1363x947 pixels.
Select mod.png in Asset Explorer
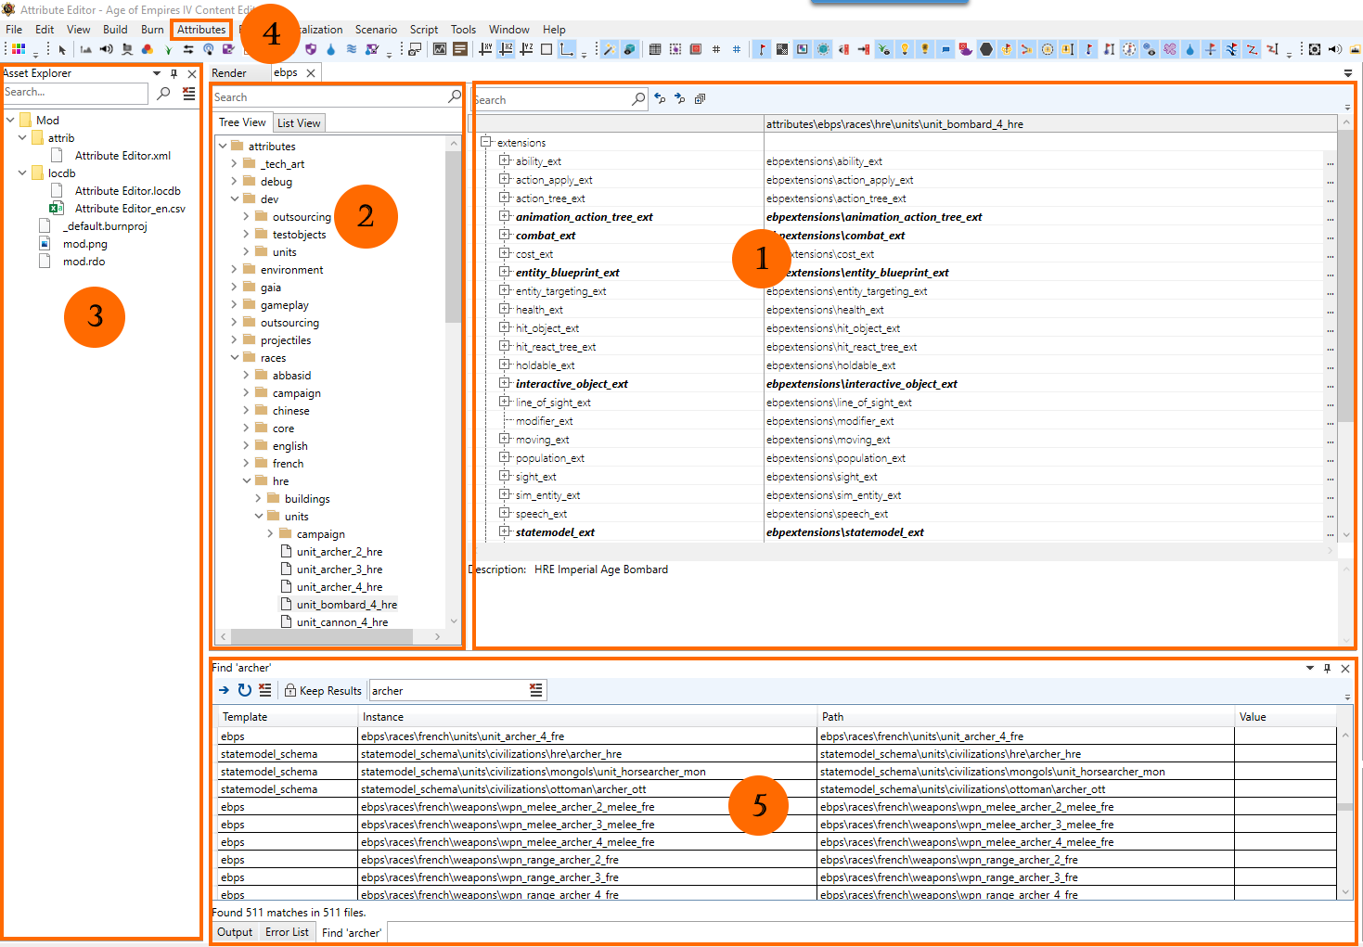pos(84,244)
